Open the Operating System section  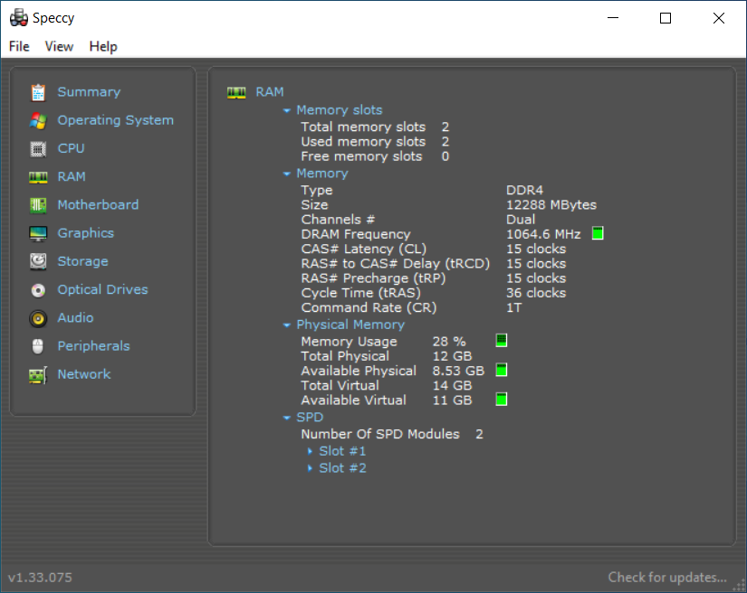[116, 120]
